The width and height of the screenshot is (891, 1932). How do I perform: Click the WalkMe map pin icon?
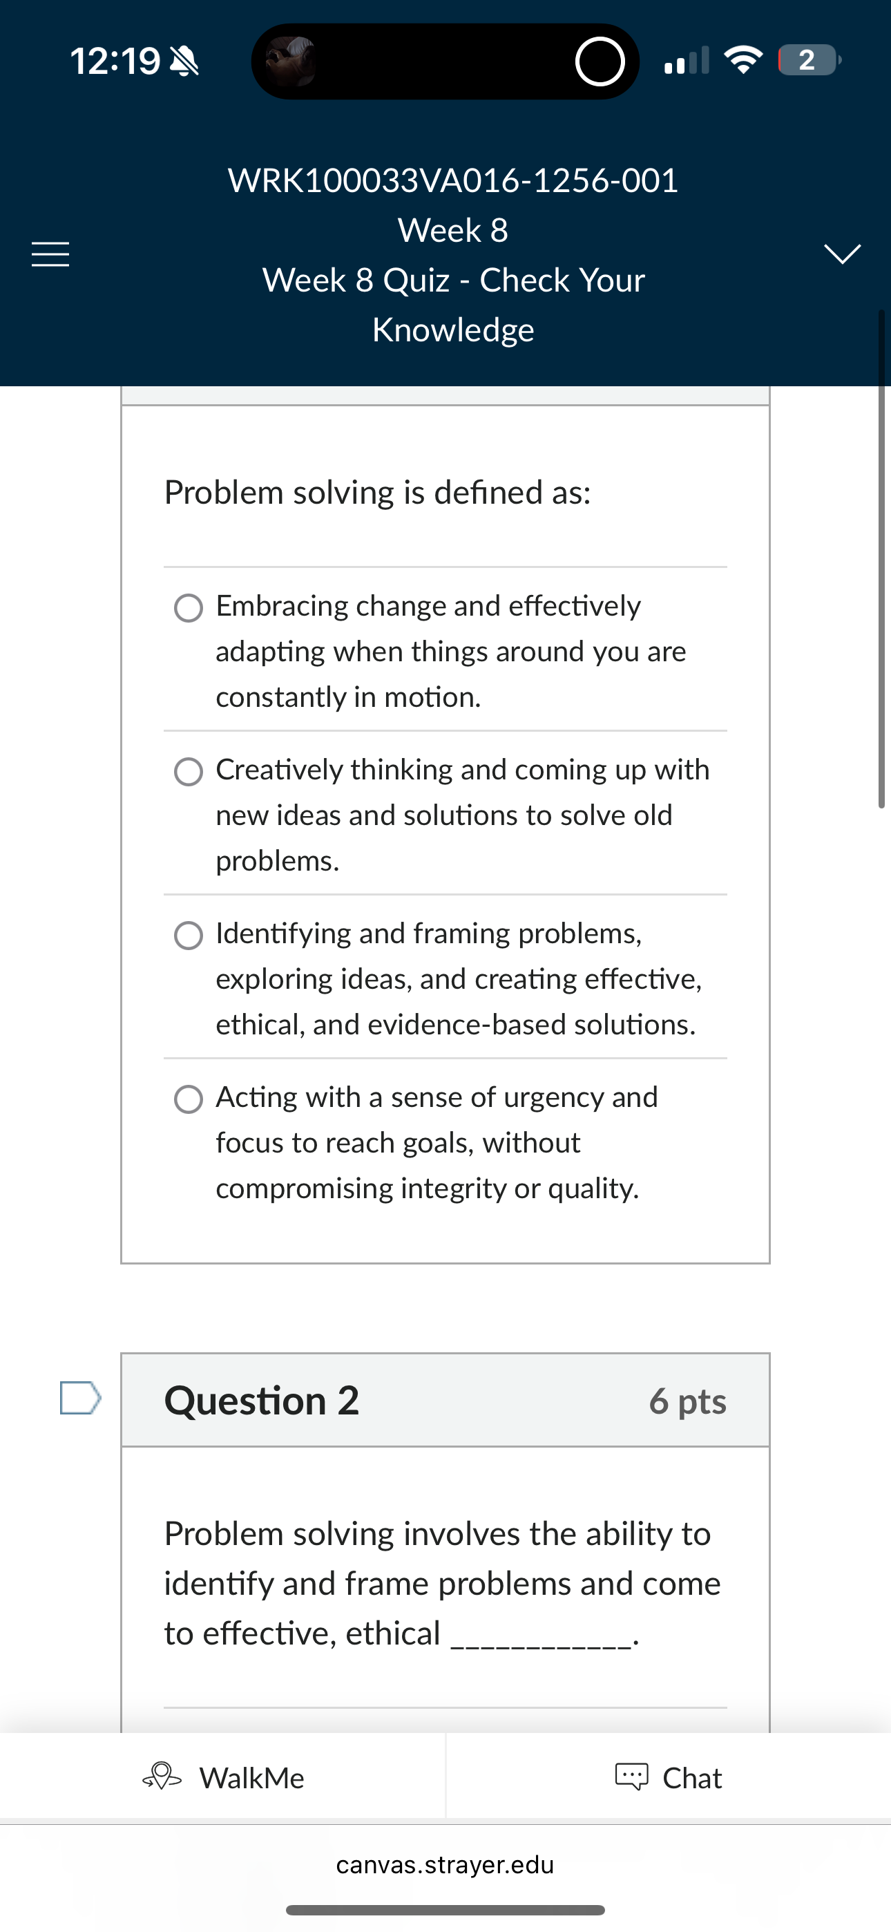[x=162, y=1777]
